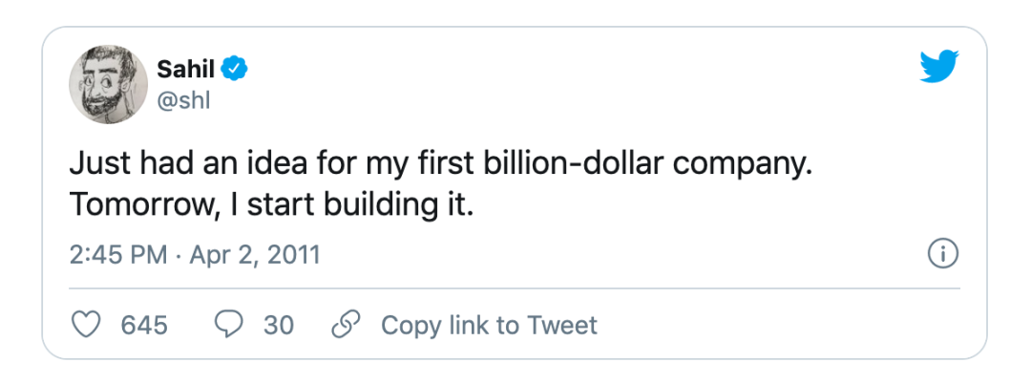Like the tweet with the heart icon
This screenshot has width=1031, height=384.
tap(88, 325)
